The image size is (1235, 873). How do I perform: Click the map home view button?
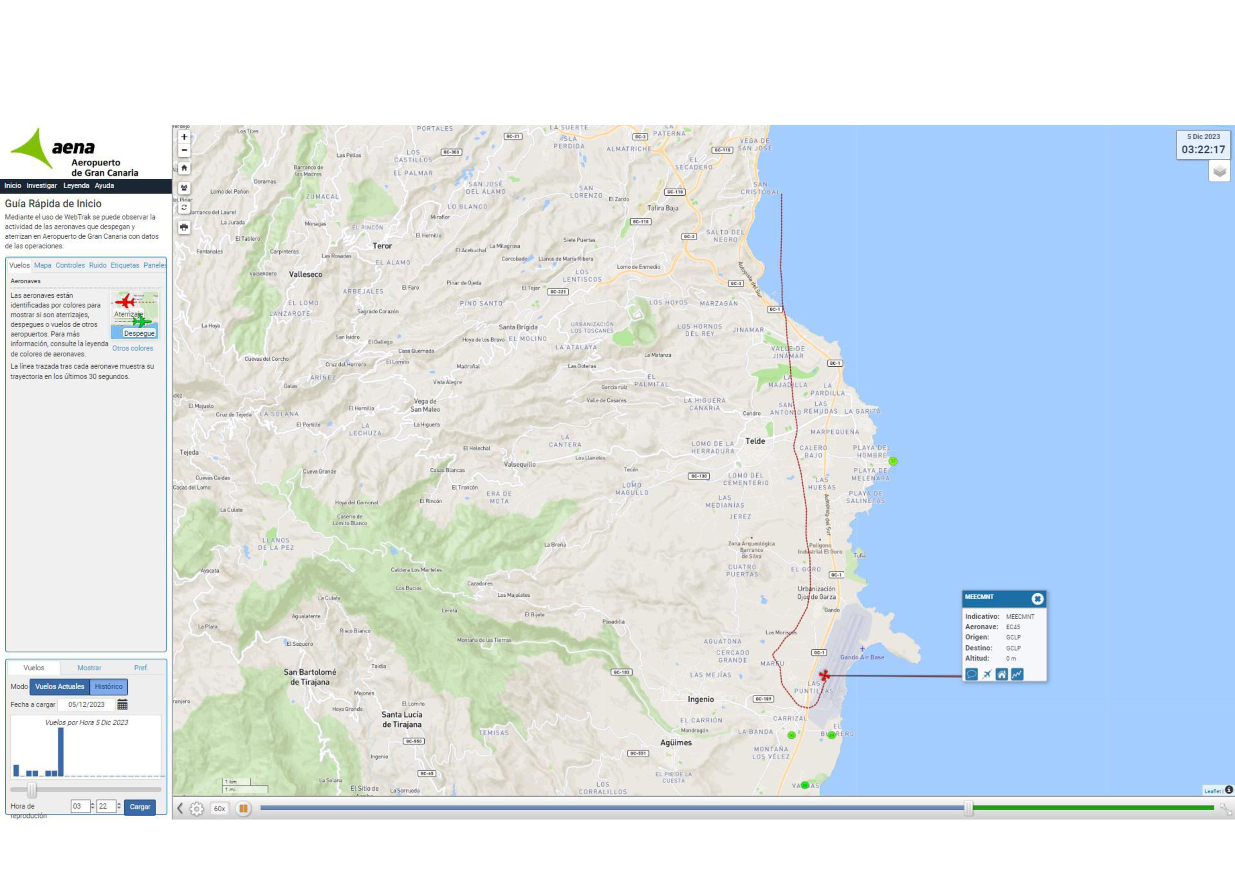pyautogui.click(x=184, y=168)
